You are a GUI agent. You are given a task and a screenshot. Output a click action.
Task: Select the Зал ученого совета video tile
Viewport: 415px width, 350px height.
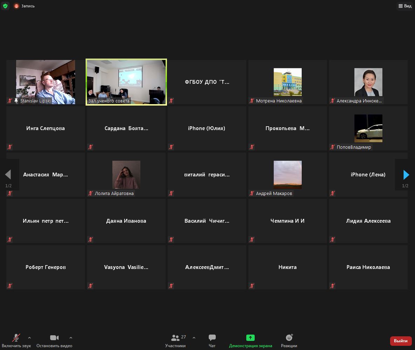(126, 82)
